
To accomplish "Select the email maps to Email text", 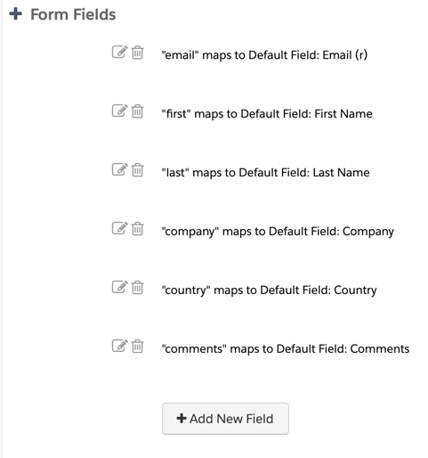I will (x=264, y=55).
